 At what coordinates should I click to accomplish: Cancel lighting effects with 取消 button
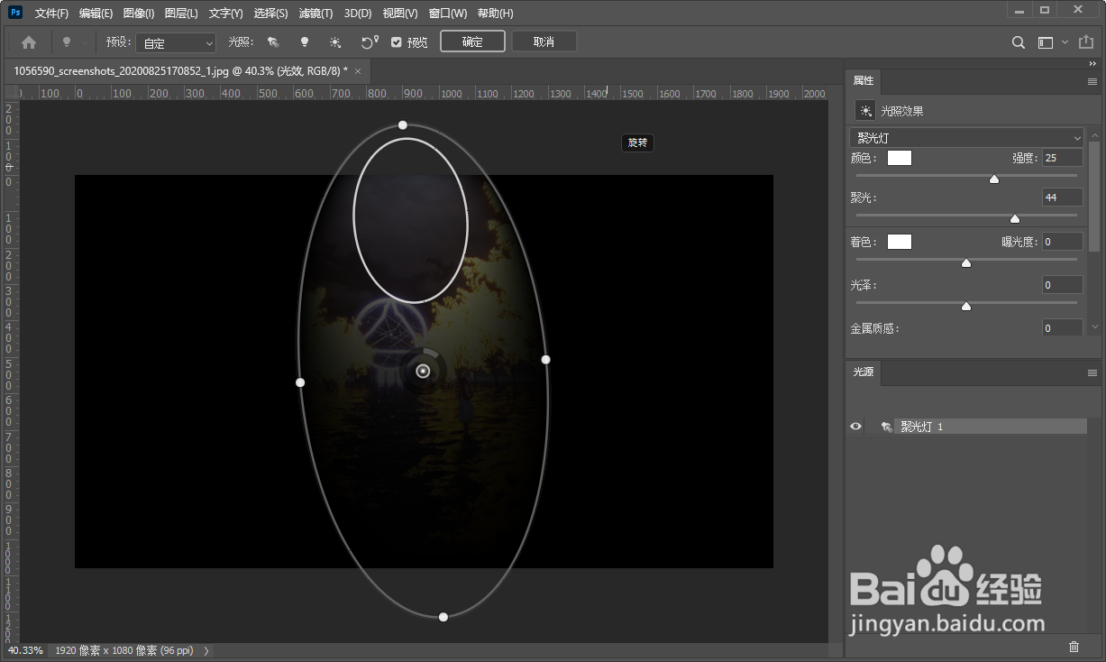point(544,42)
